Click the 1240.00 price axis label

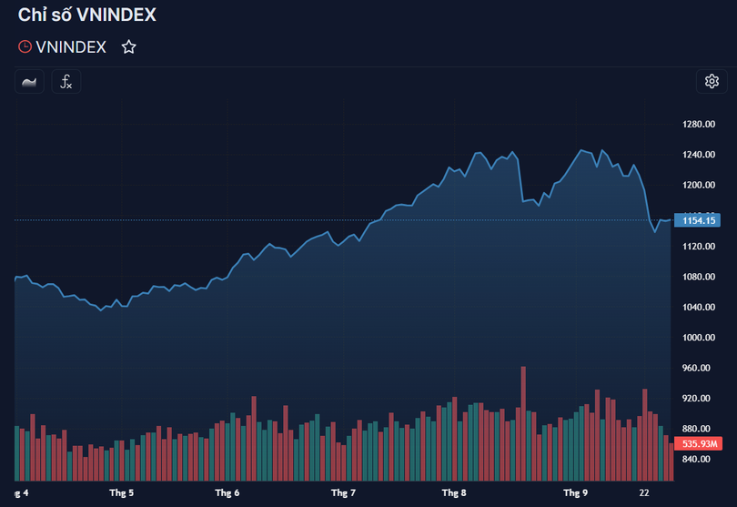pos(700,155)
